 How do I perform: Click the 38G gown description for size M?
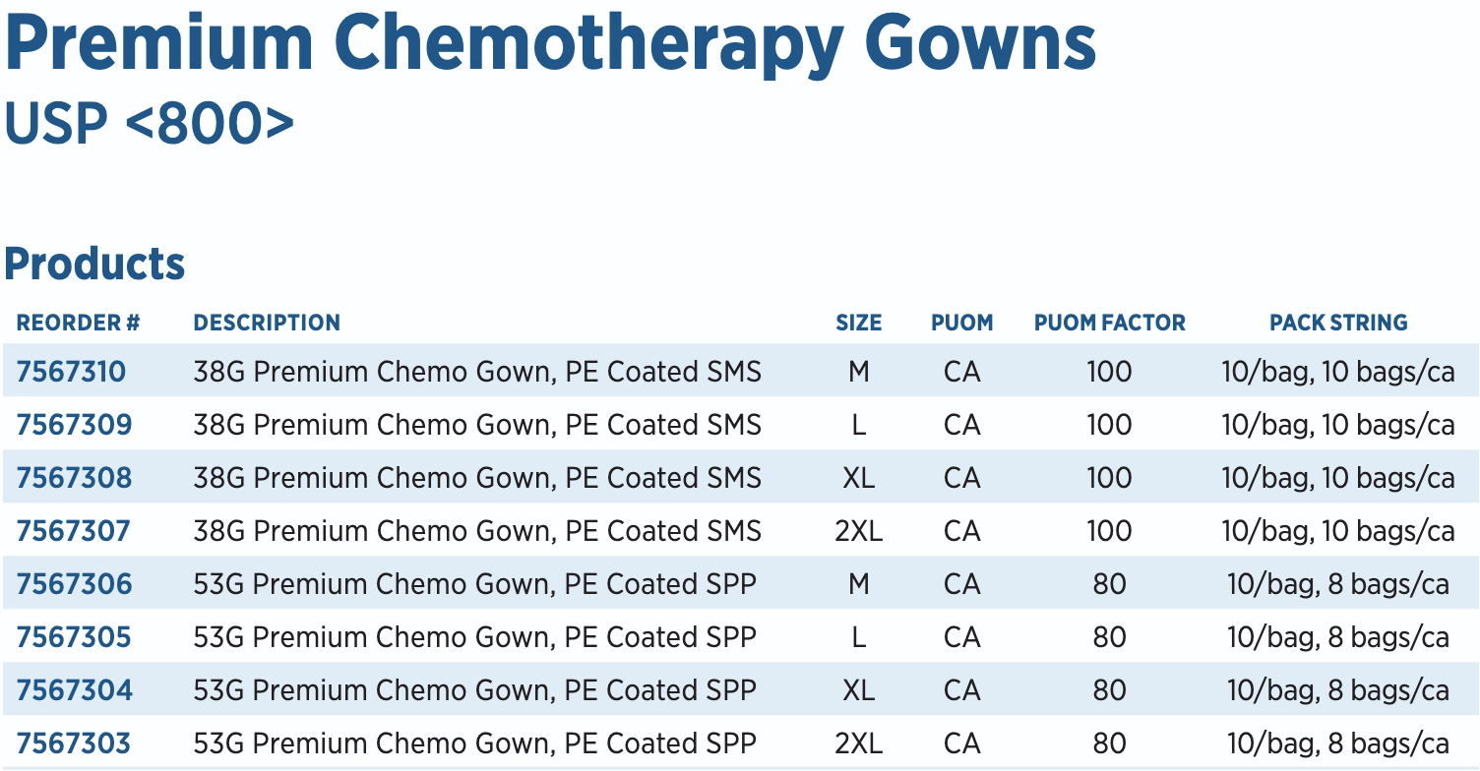point(477,372)
